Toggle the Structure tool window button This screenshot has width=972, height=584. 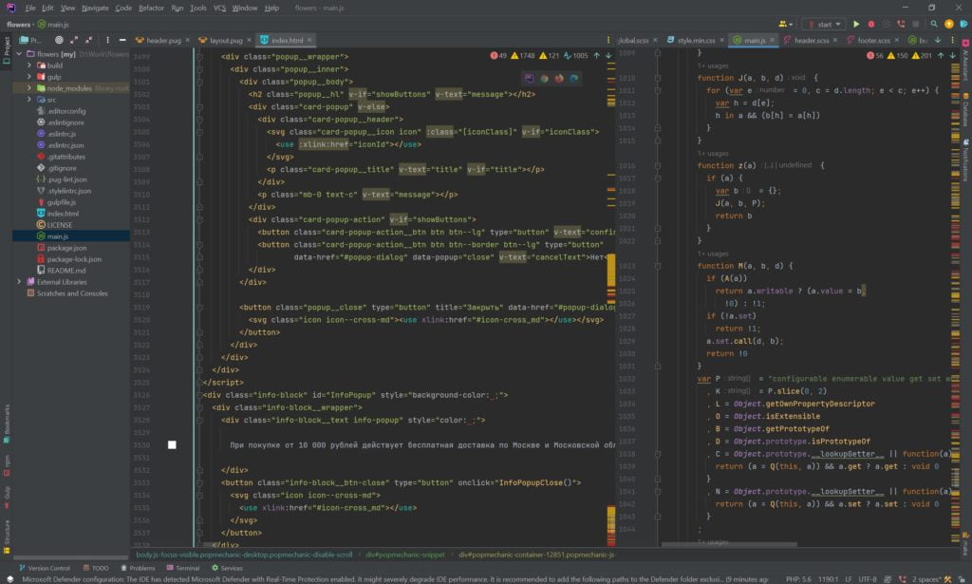click(6, 535)
